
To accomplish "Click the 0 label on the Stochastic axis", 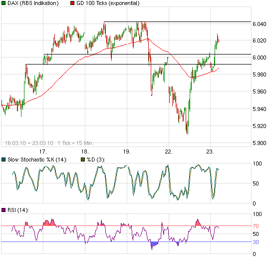I will click(255, 203).
